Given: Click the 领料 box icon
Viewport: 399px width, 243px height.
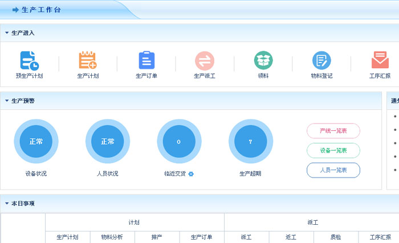Looking at the screenshot, I should click(263, 60).
